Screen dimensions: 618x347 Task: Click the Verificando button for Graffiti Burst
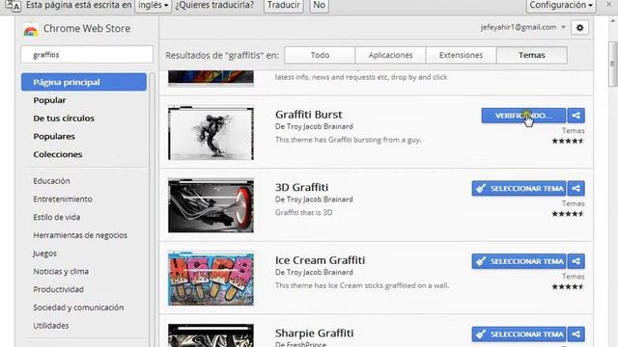[523, 116]
